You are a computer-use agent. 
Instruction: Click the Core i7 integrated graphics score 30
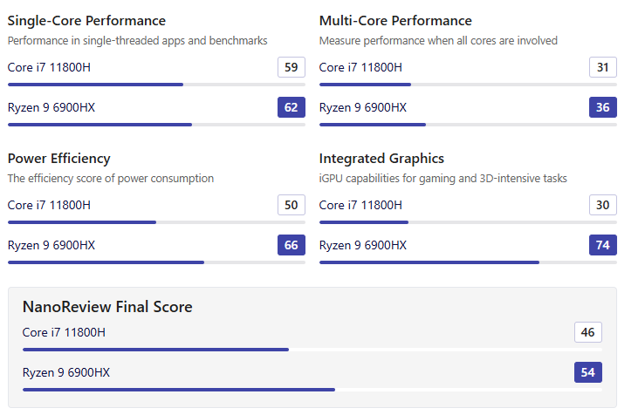pos(603,205)
